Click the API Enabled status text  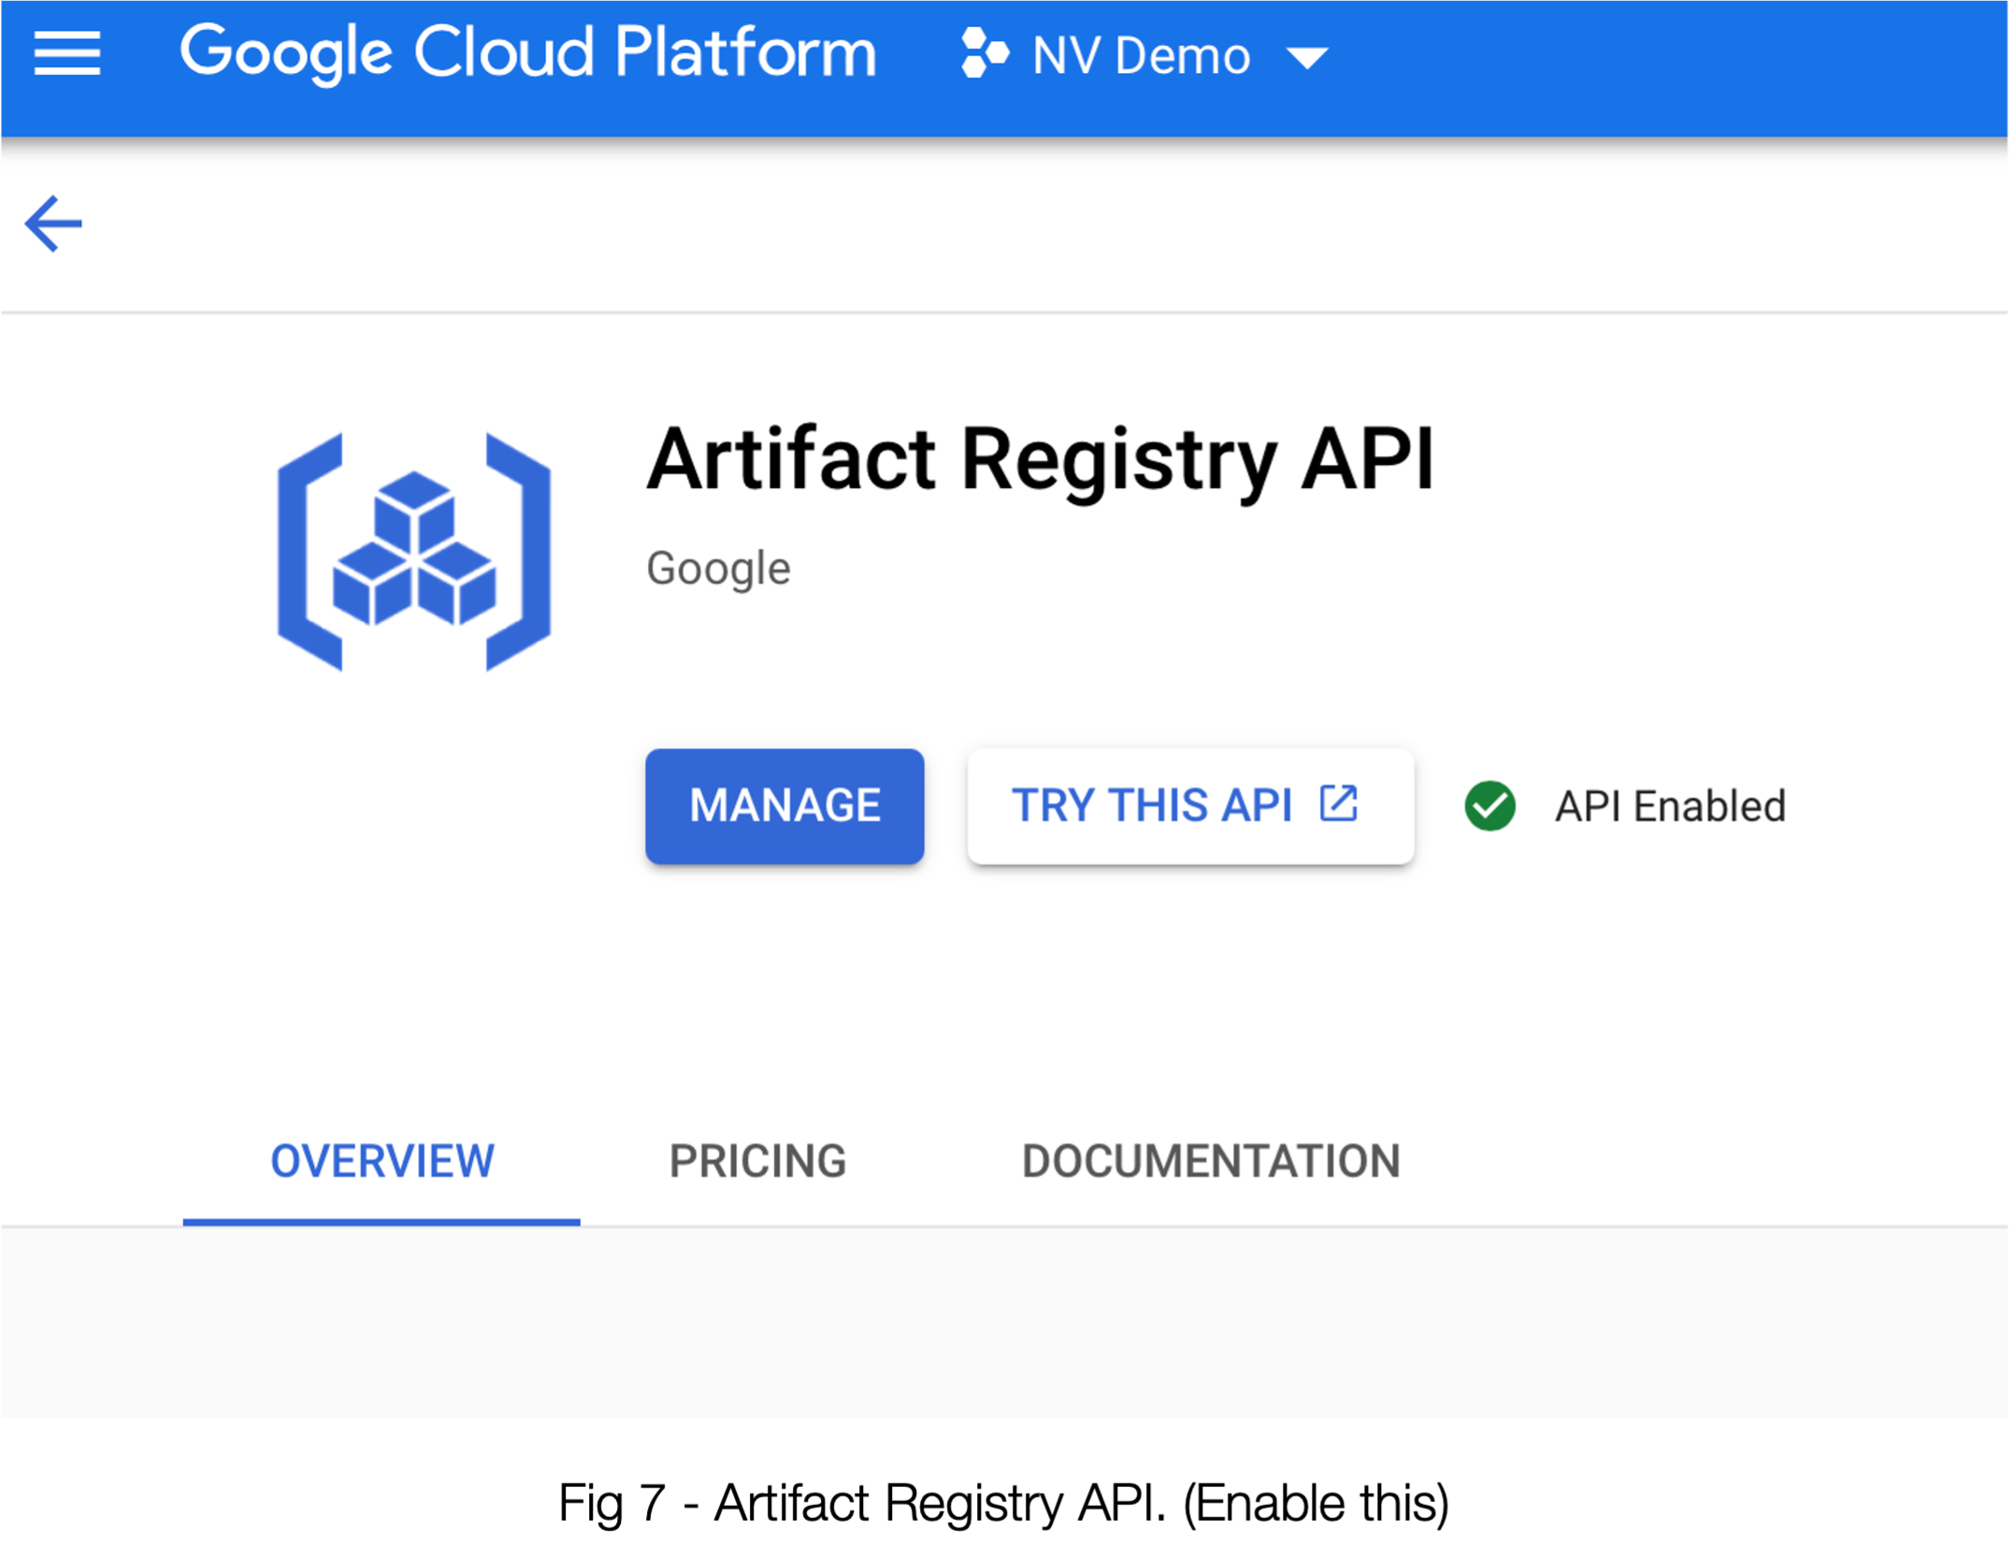(1670, 806)
